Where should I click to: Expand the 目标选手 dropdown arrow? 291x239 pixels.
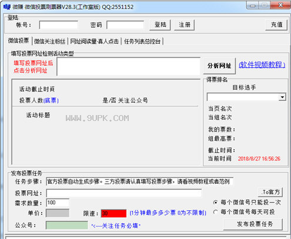coord(282,97)
